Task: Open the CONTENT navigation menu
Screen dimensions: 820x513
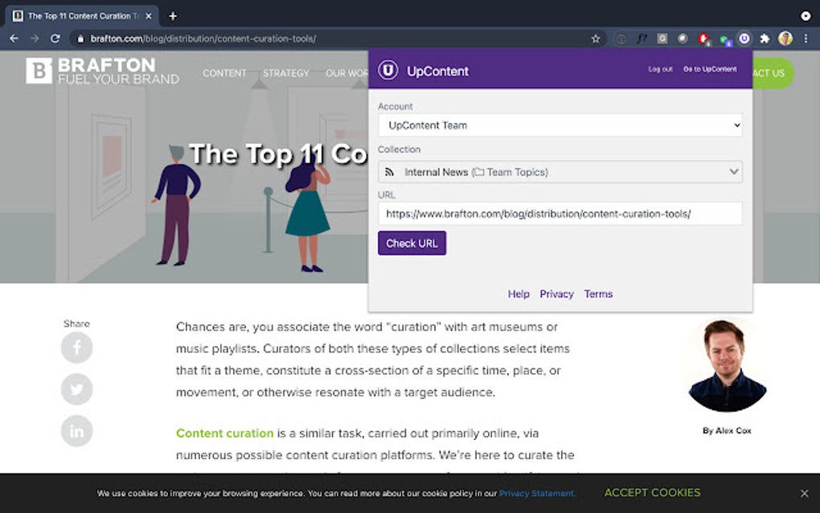Action: [x=224, y=73]
